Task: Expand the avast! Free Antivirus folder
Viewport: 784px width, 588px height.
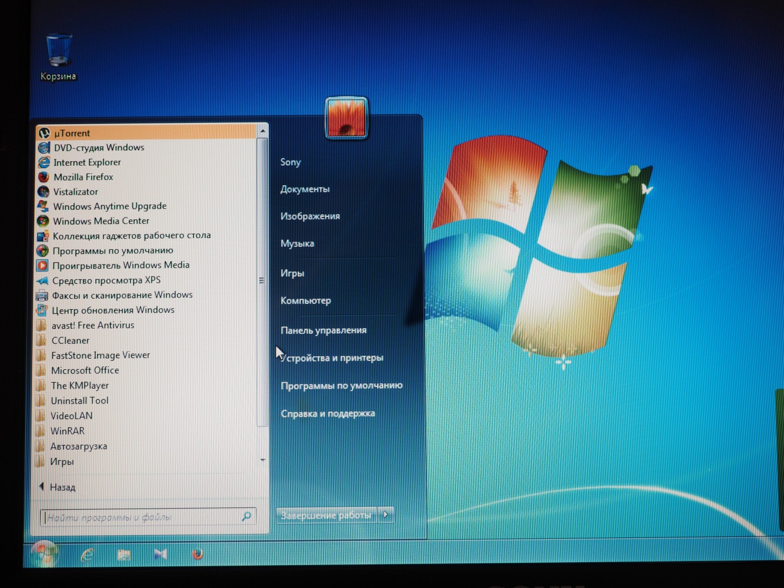Action: coord(92,325)
